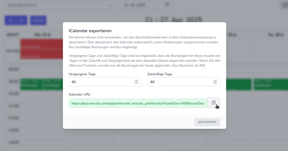Increase the Zukünftige Tage value by one
The width and height of the screenshot is (288, 151).
point(215,81)
